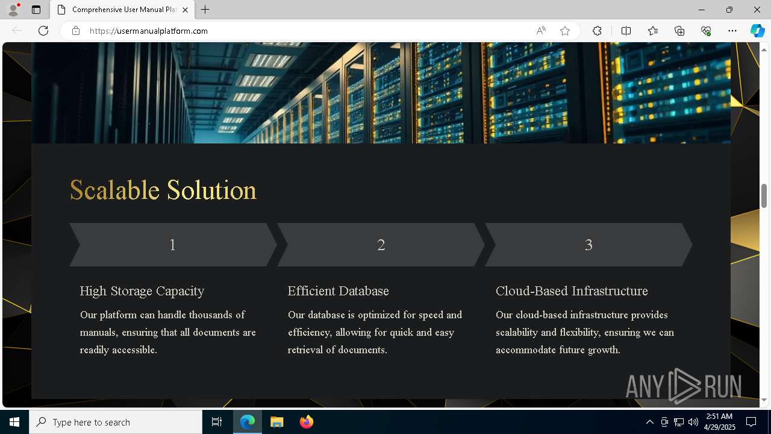Go back using the back arrow
This screenshot has height=434, width=771.
pos(17,31)
